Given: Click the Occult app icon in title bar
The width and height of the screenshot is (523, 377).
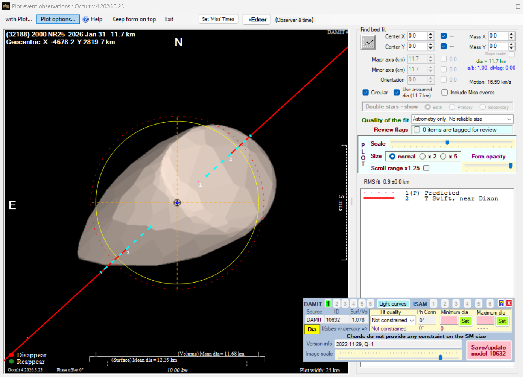Looking at the screenshot, I should tap(6, 6).
